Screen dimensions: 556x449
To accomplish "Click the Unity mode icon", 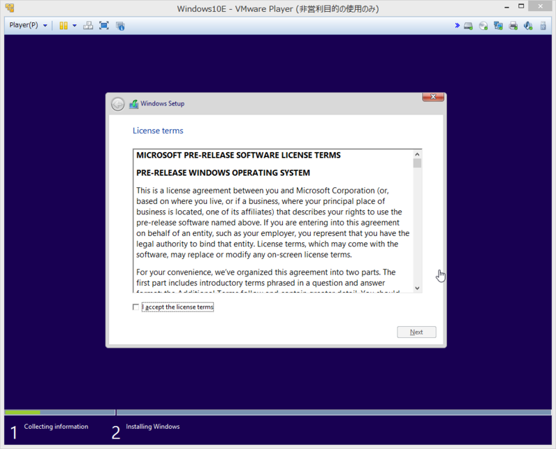I will point(120,26).
